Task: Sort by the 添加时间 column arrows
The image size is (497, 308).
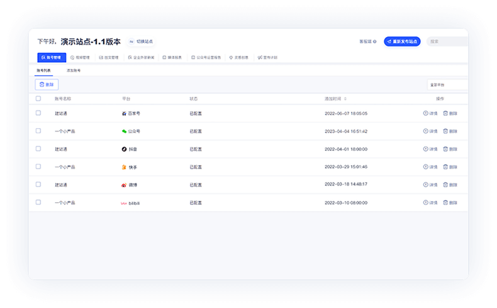Action: click(x=345, y=99)
